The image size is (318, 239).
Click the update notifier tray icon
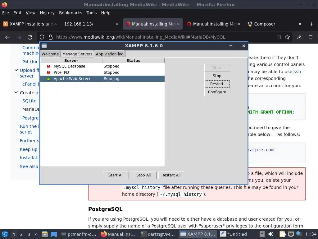pos(299,234)
